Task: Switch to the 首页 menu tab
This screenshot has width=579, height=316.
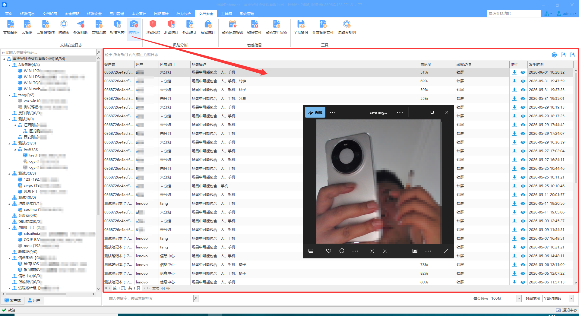Action: [x=9, y=14]
